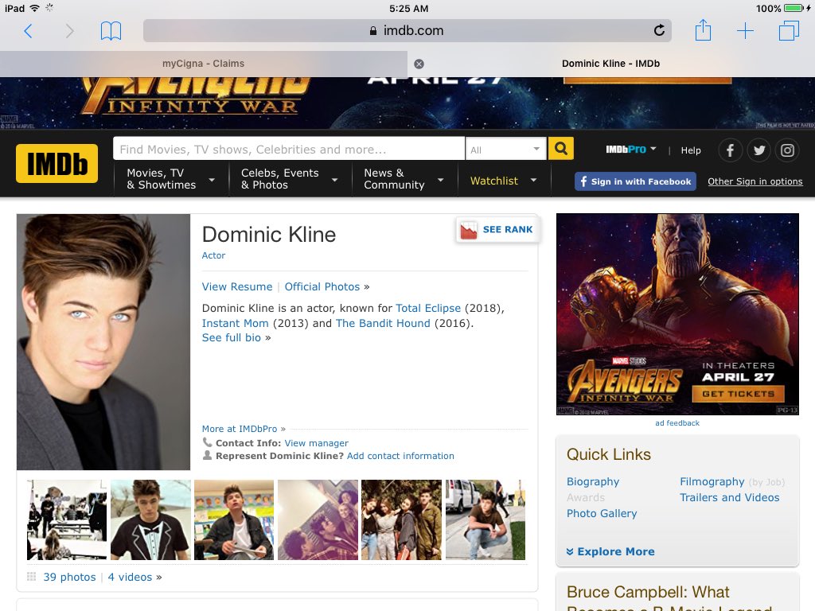Viewport: 815px width, 611px height.
Task: Open IMDb Twitter page icon
Action: (758, 150)
